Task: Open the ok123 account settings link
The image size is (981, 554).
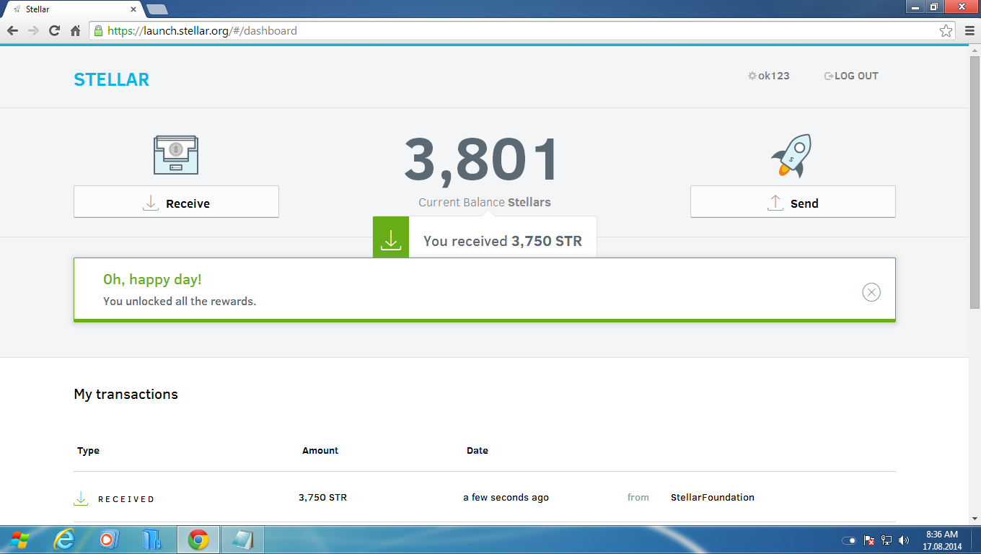Action: click(769, 76)
